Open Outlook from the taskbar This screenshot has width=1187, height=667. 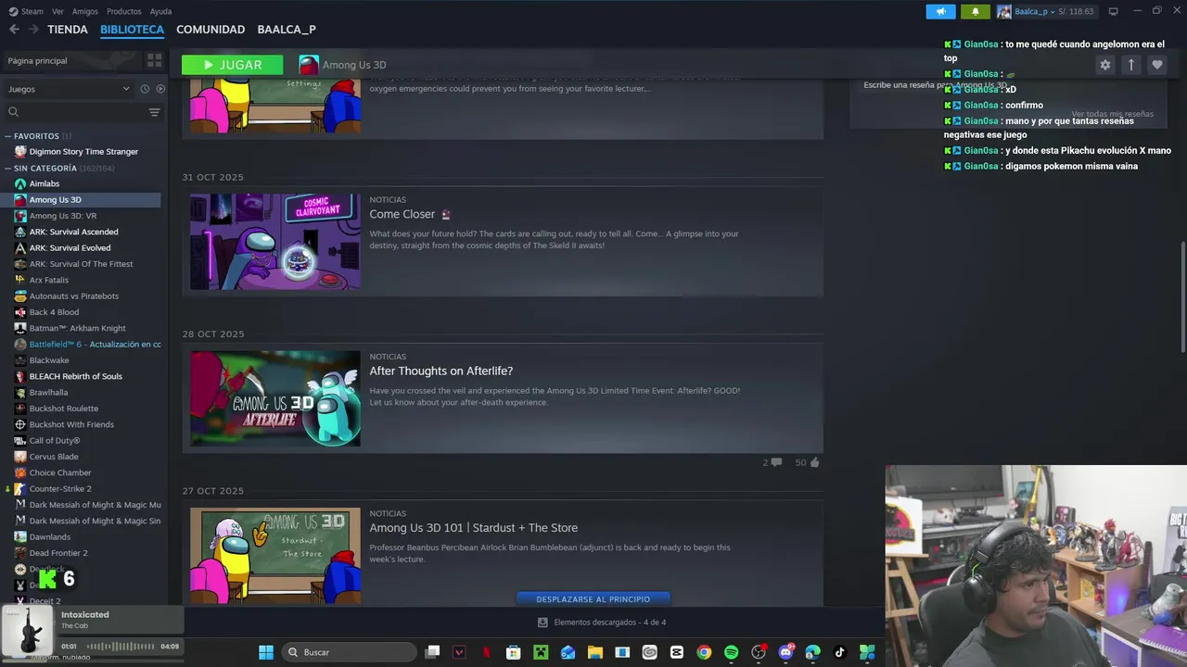568,652
